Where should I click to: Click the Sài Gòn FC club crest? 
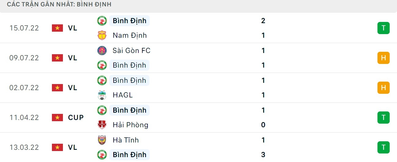coord(102,51)
